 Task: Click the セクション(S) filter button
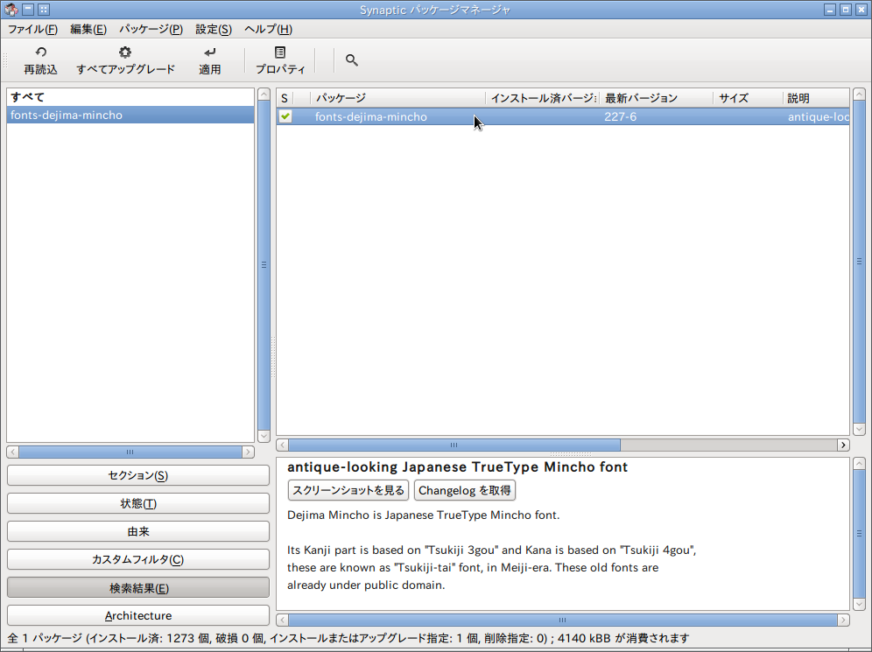138,475
